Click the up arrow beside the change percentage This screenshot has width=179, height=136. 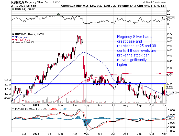tap(165, 6)
